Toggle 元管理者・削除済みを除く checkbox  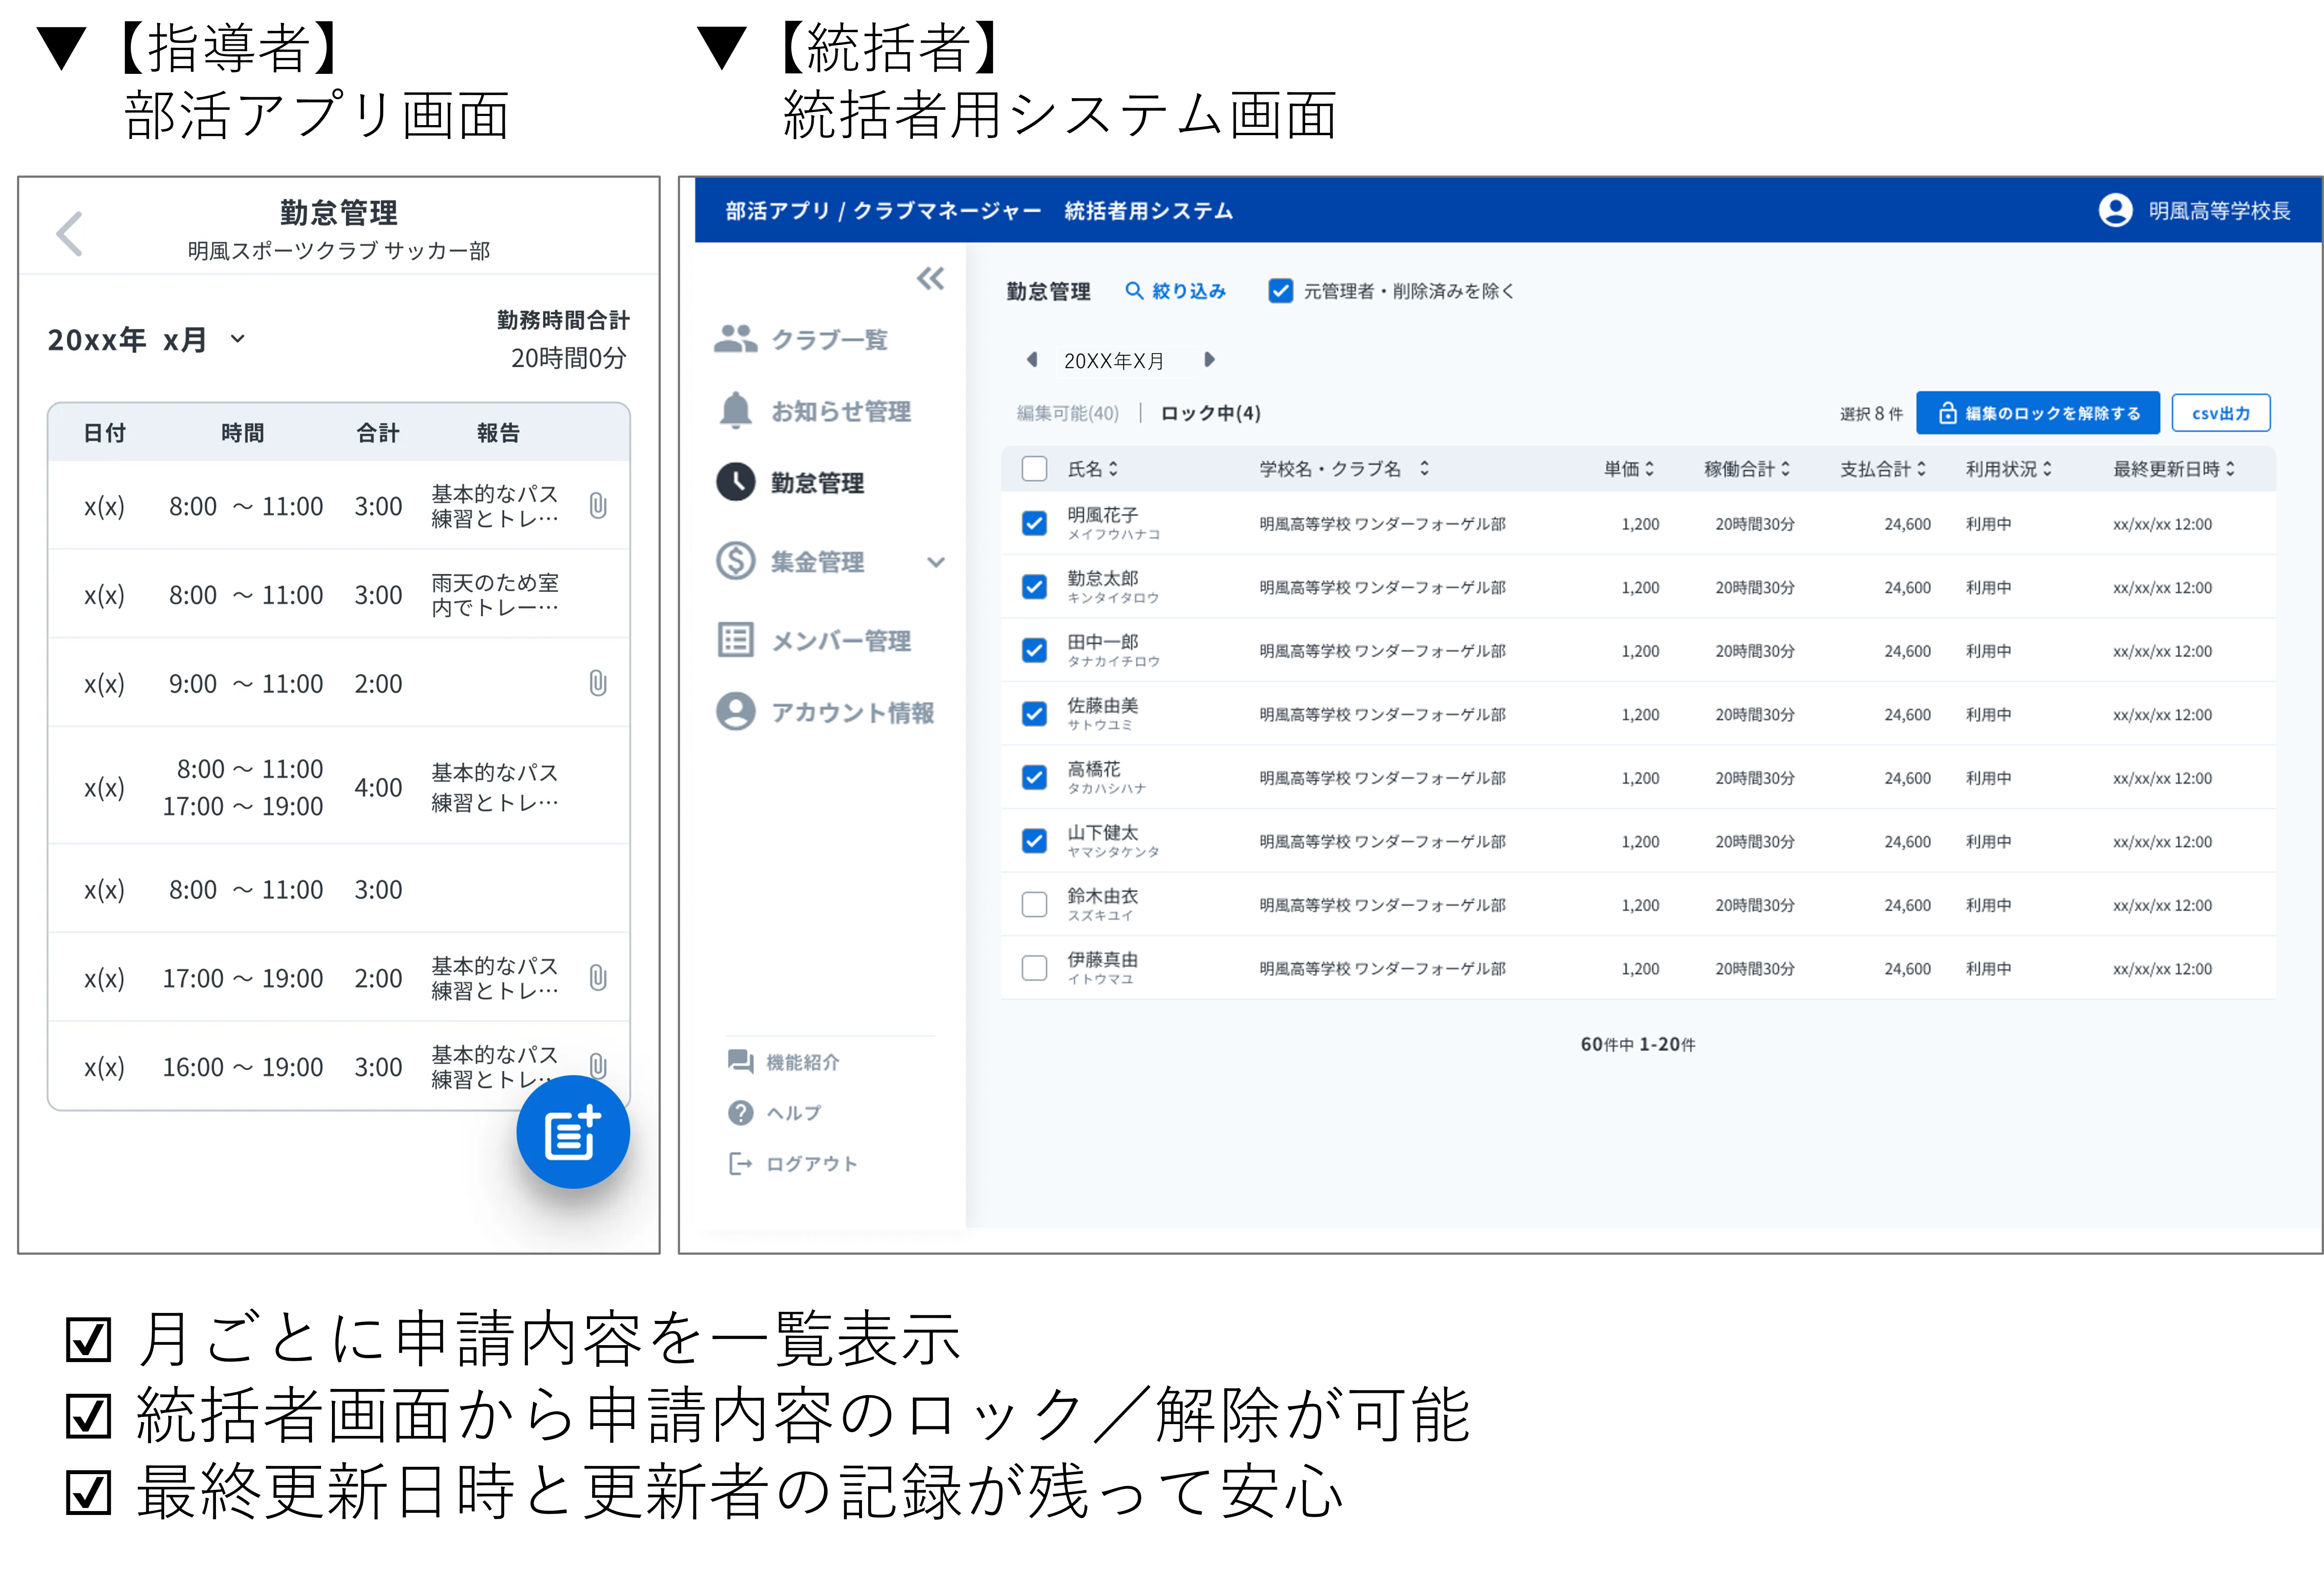click(x=1280, y=290)
